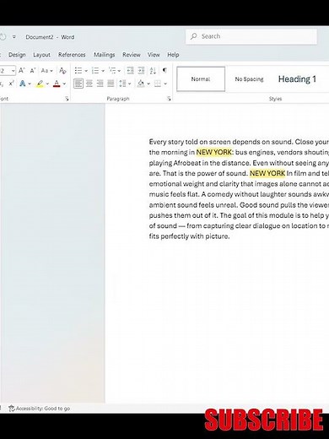
Task: Open the numbering library dropdown arrow
Action: pyautogui.click(x=103, y=71)
